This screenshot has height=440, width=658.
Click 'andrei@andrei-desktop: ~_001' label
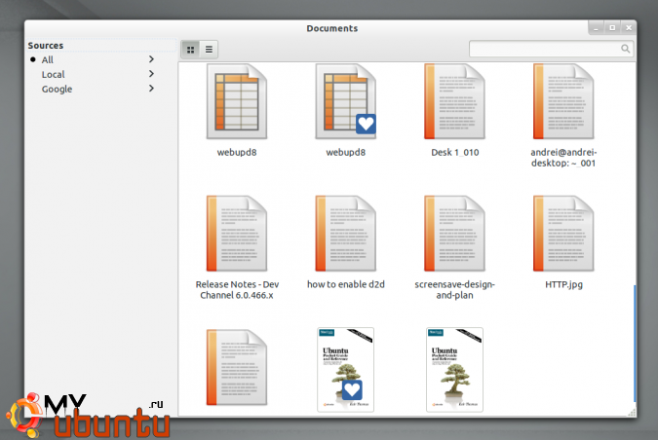point(563,158)
